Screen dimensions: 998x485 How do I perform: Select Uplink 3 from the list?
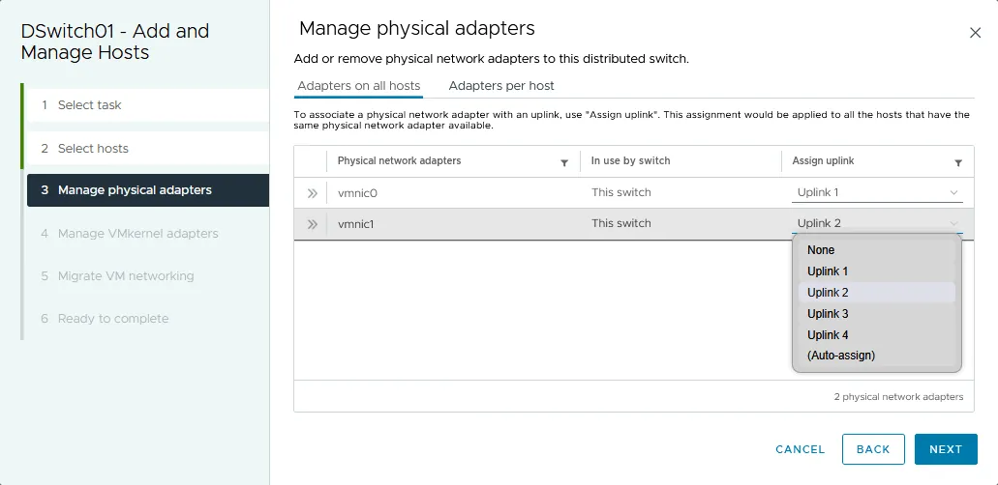pos(876,313)
